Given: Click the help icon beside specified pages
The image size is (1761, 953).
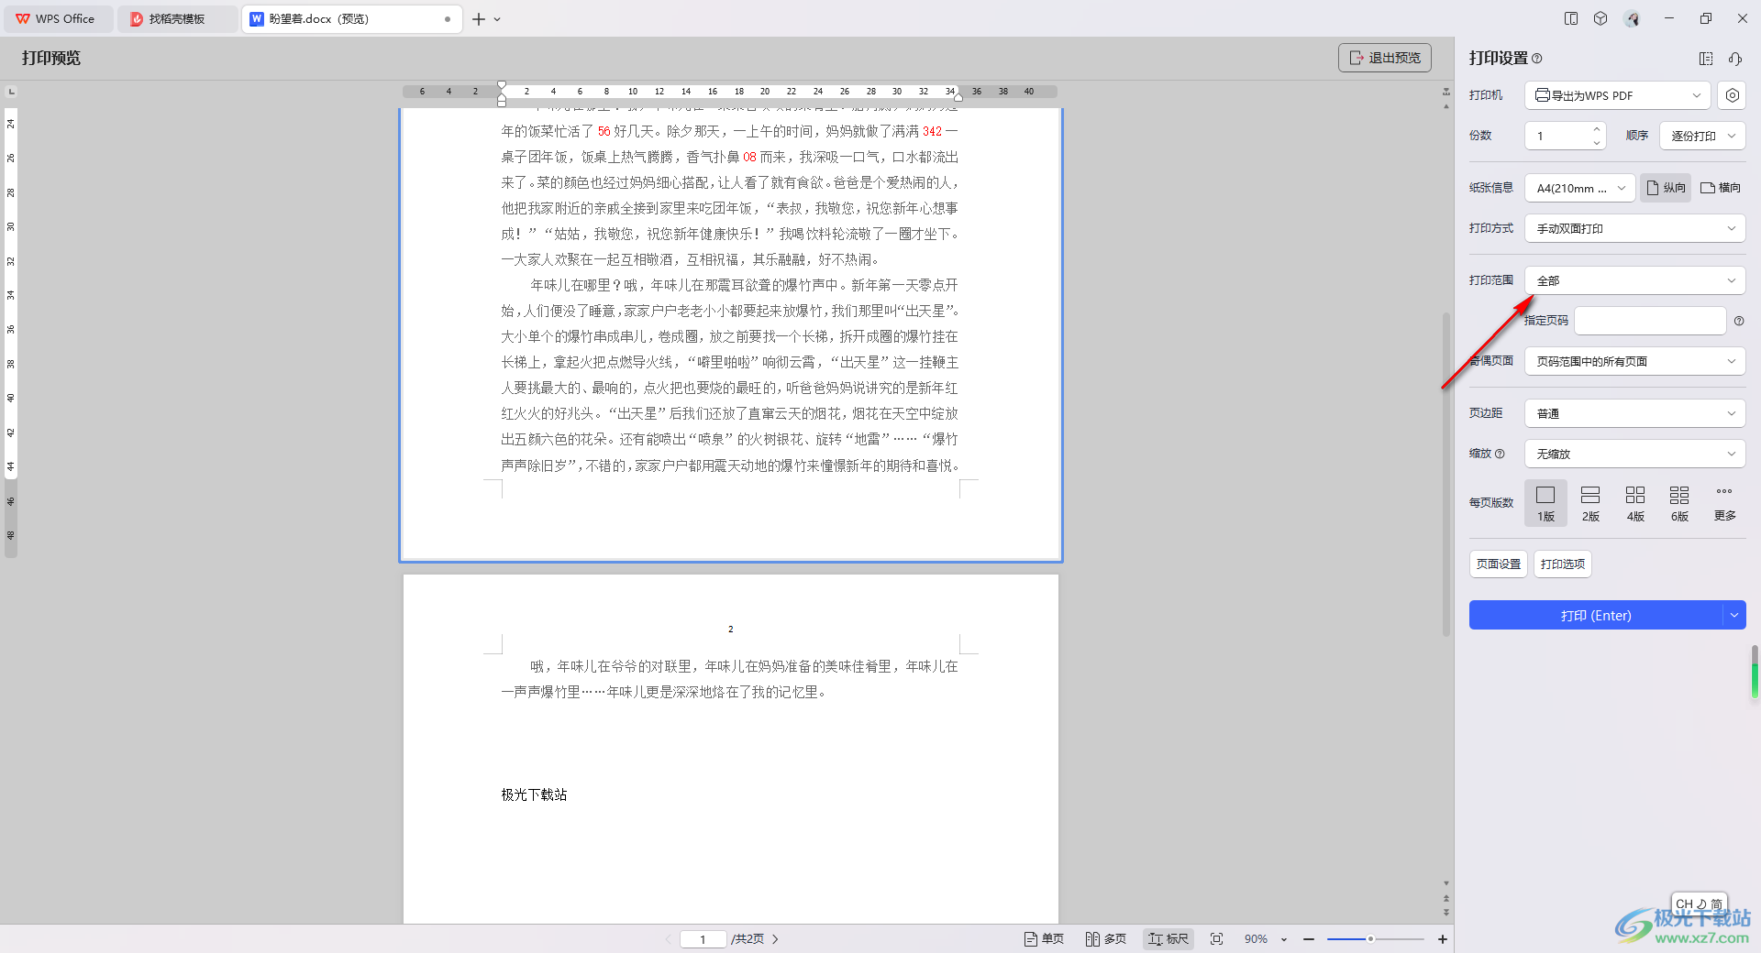Looking at the screenshot, I should pyautogui.click(x=1739, y=321).
